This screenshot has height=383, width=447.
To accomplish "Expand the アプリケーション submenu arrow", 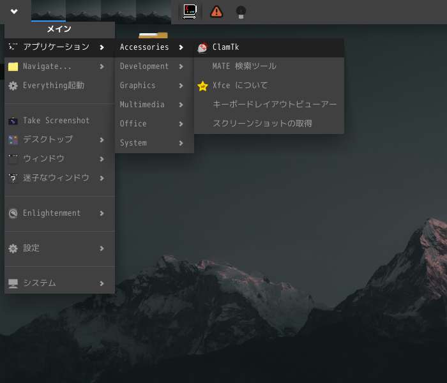I will [x=102, y=47].
